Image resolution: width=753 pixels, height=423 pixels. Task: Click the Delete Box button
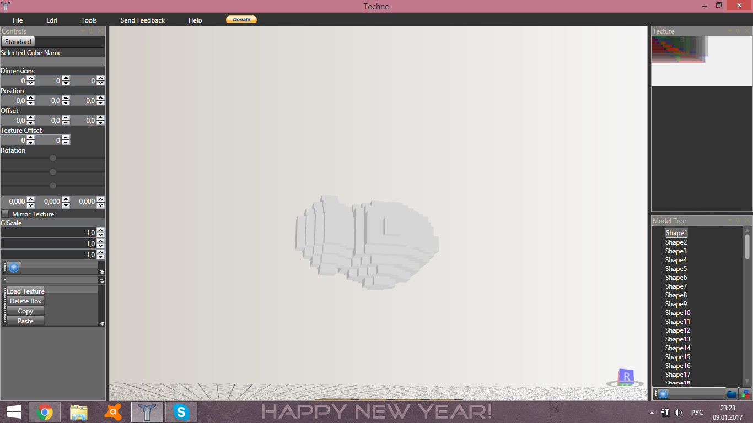click(25, 301)
